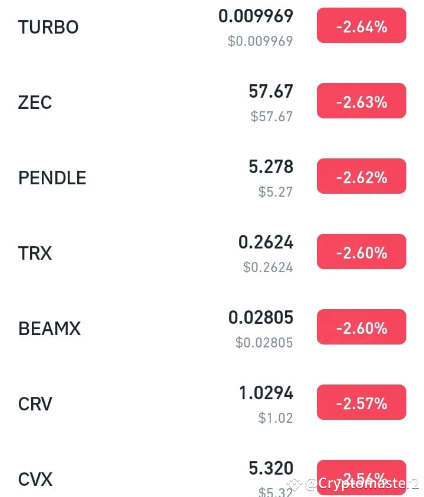The width and height of the screenshot is (424, 497).
Task: Open the BEAMX trading pair
Action: tap(212, 329)
